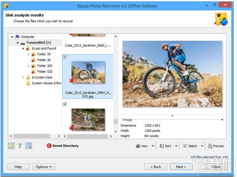Click the Select checkbox icon in toolbar
This screenshot has height=177, width=237.
point(185,146)
